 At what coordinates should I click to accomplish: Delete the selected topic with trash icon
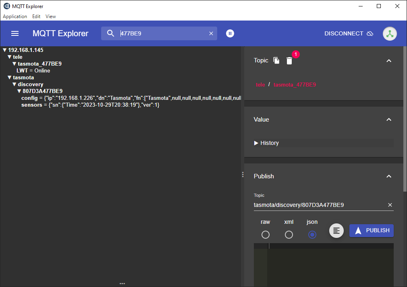coord(289,61)
